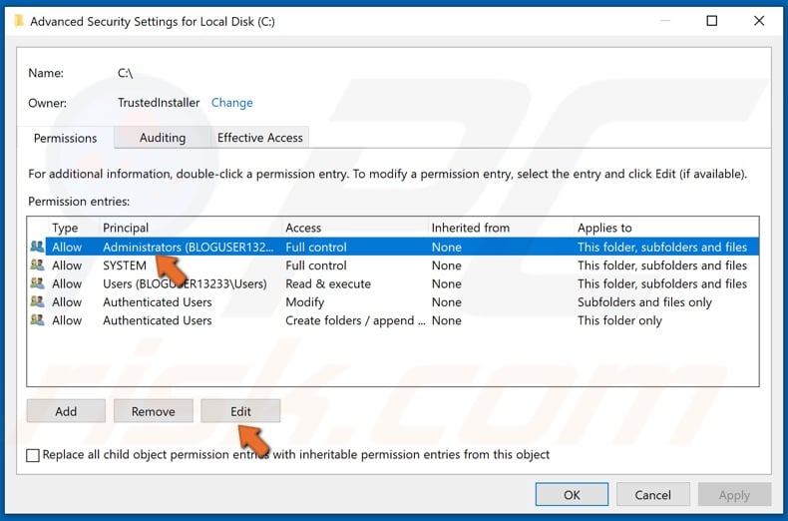Click the Change owner link

(231, 103)
